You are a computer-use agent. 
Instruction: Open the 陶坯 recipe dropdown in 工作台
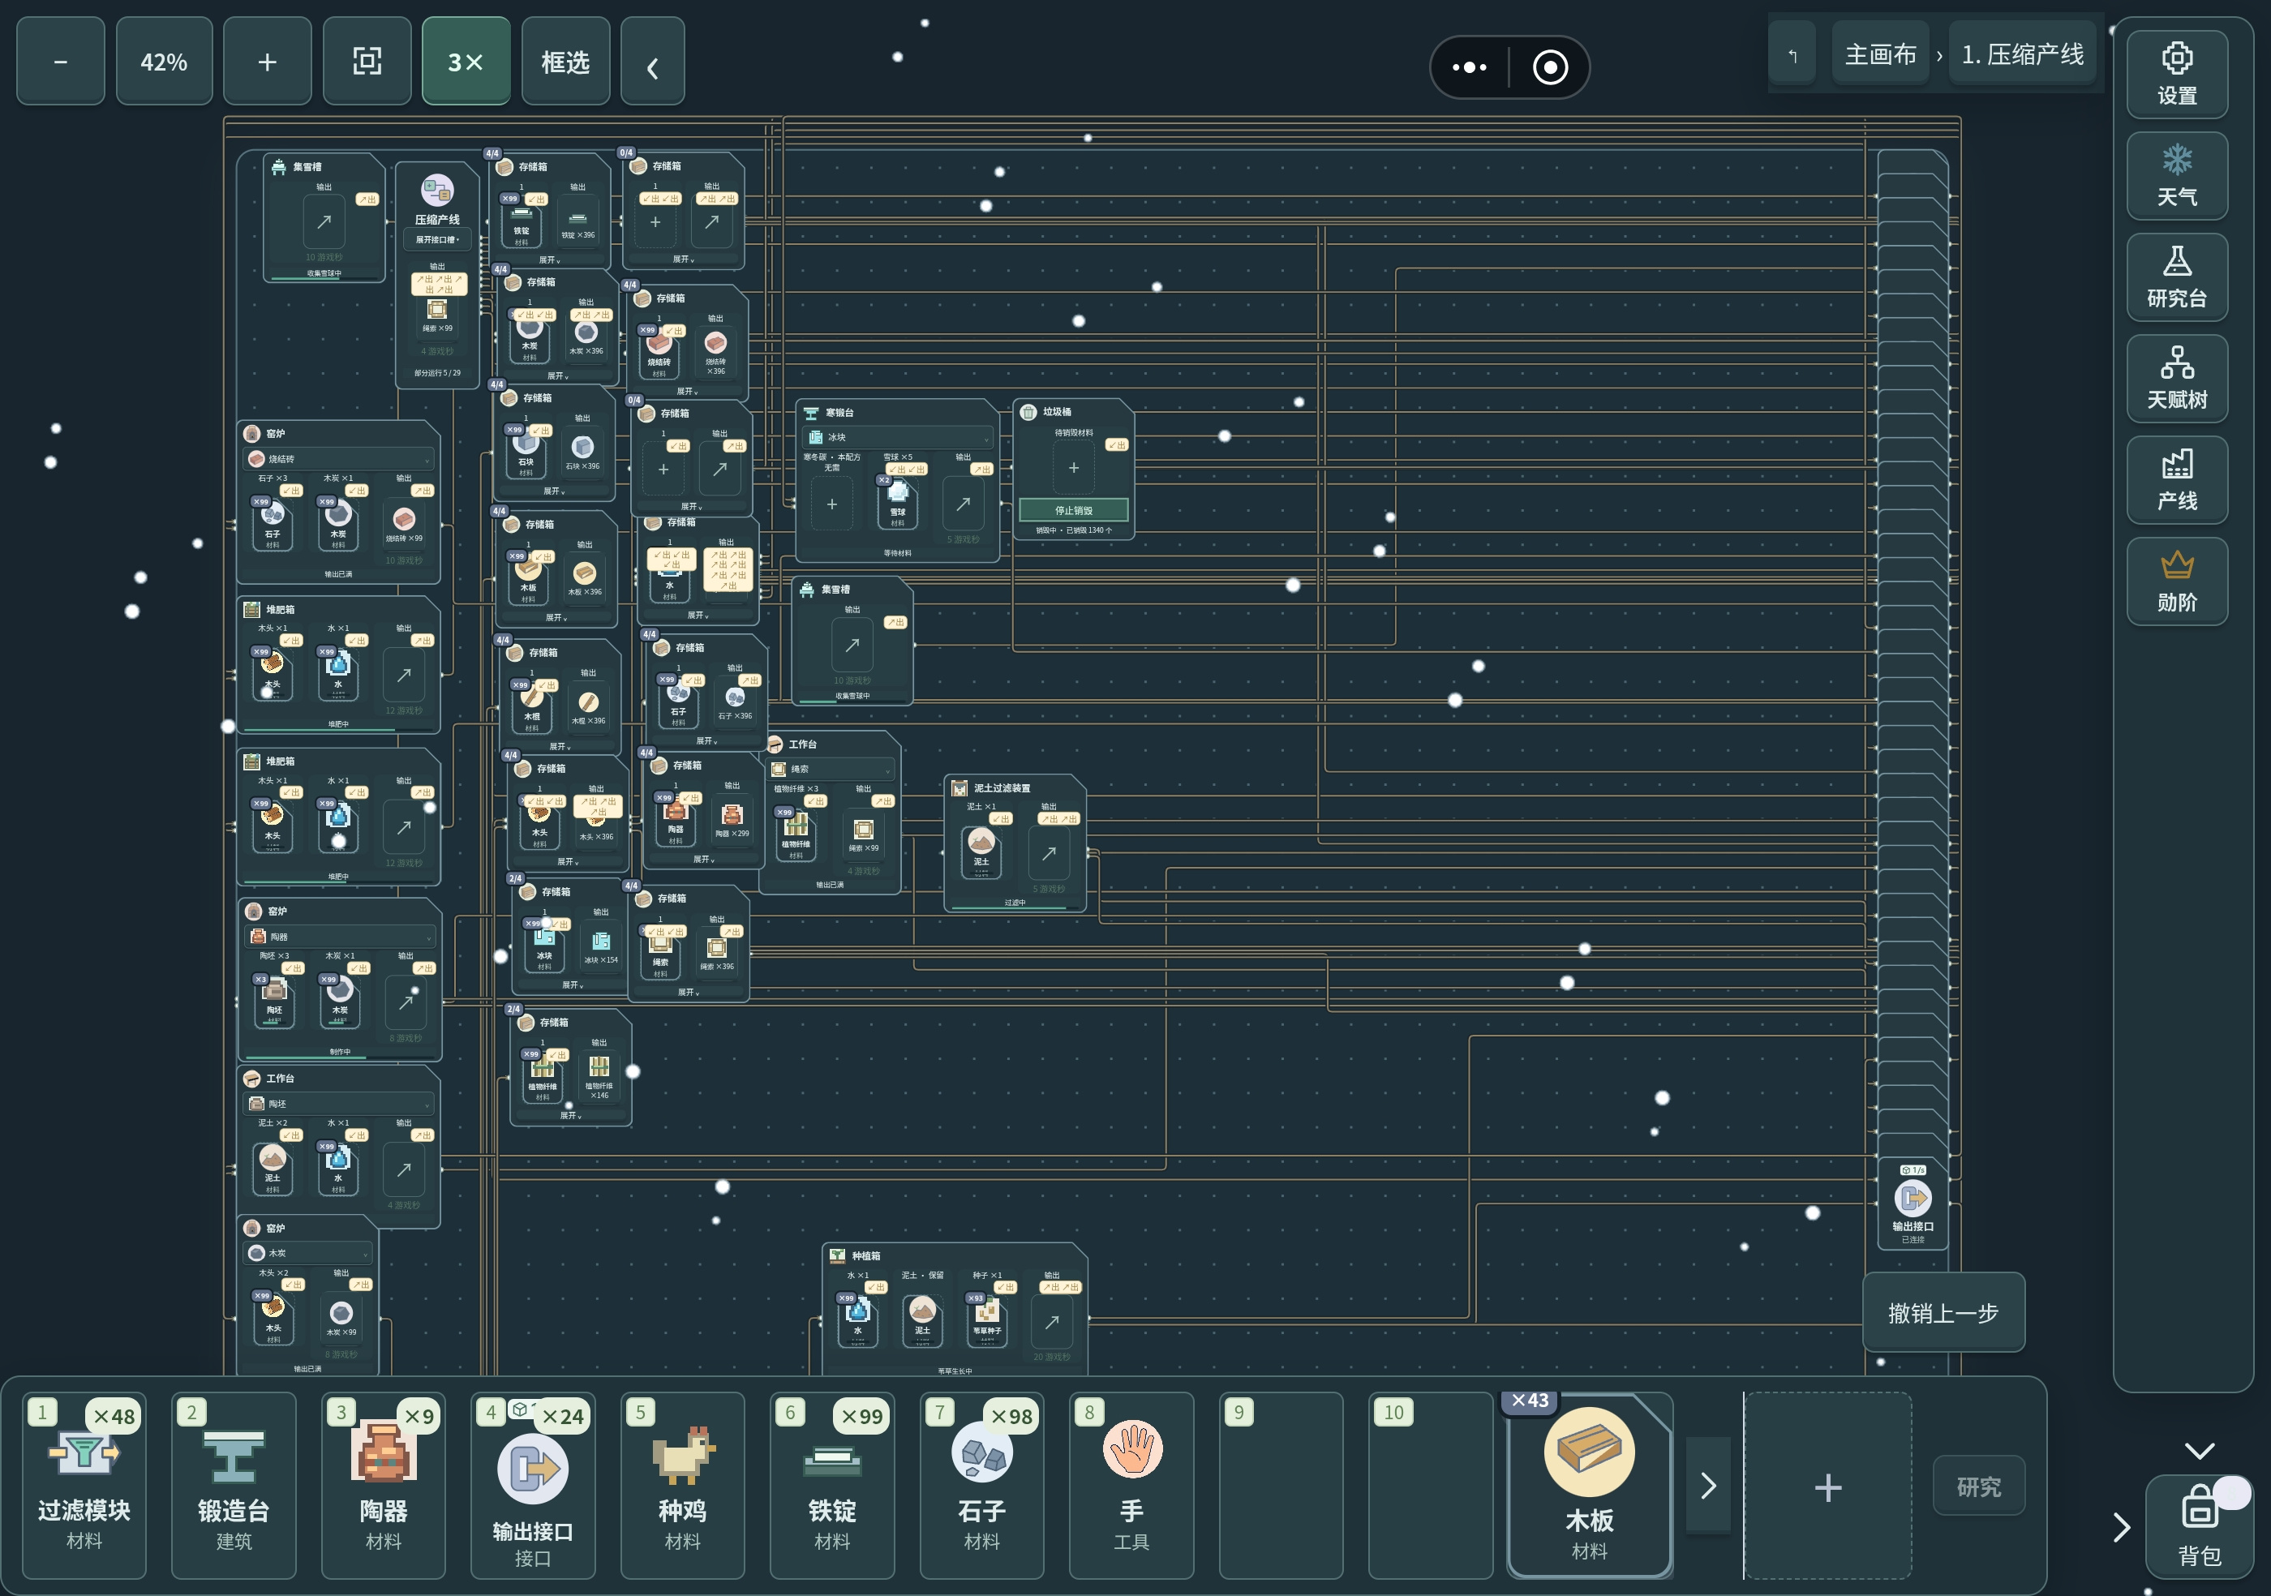pos(338,1104)
